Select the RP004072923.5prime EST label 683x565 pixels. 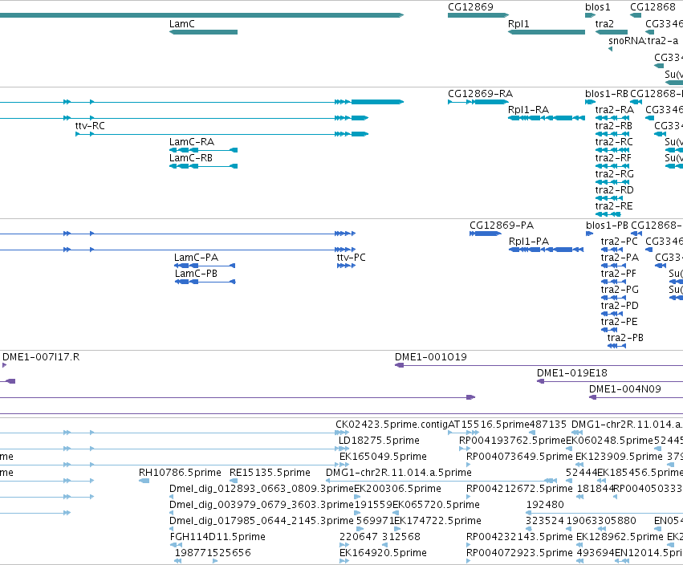519,554
